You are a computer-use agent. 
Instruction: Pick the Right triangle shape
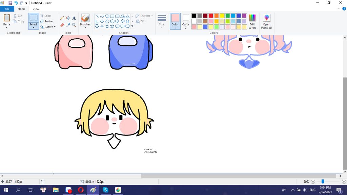97,21
